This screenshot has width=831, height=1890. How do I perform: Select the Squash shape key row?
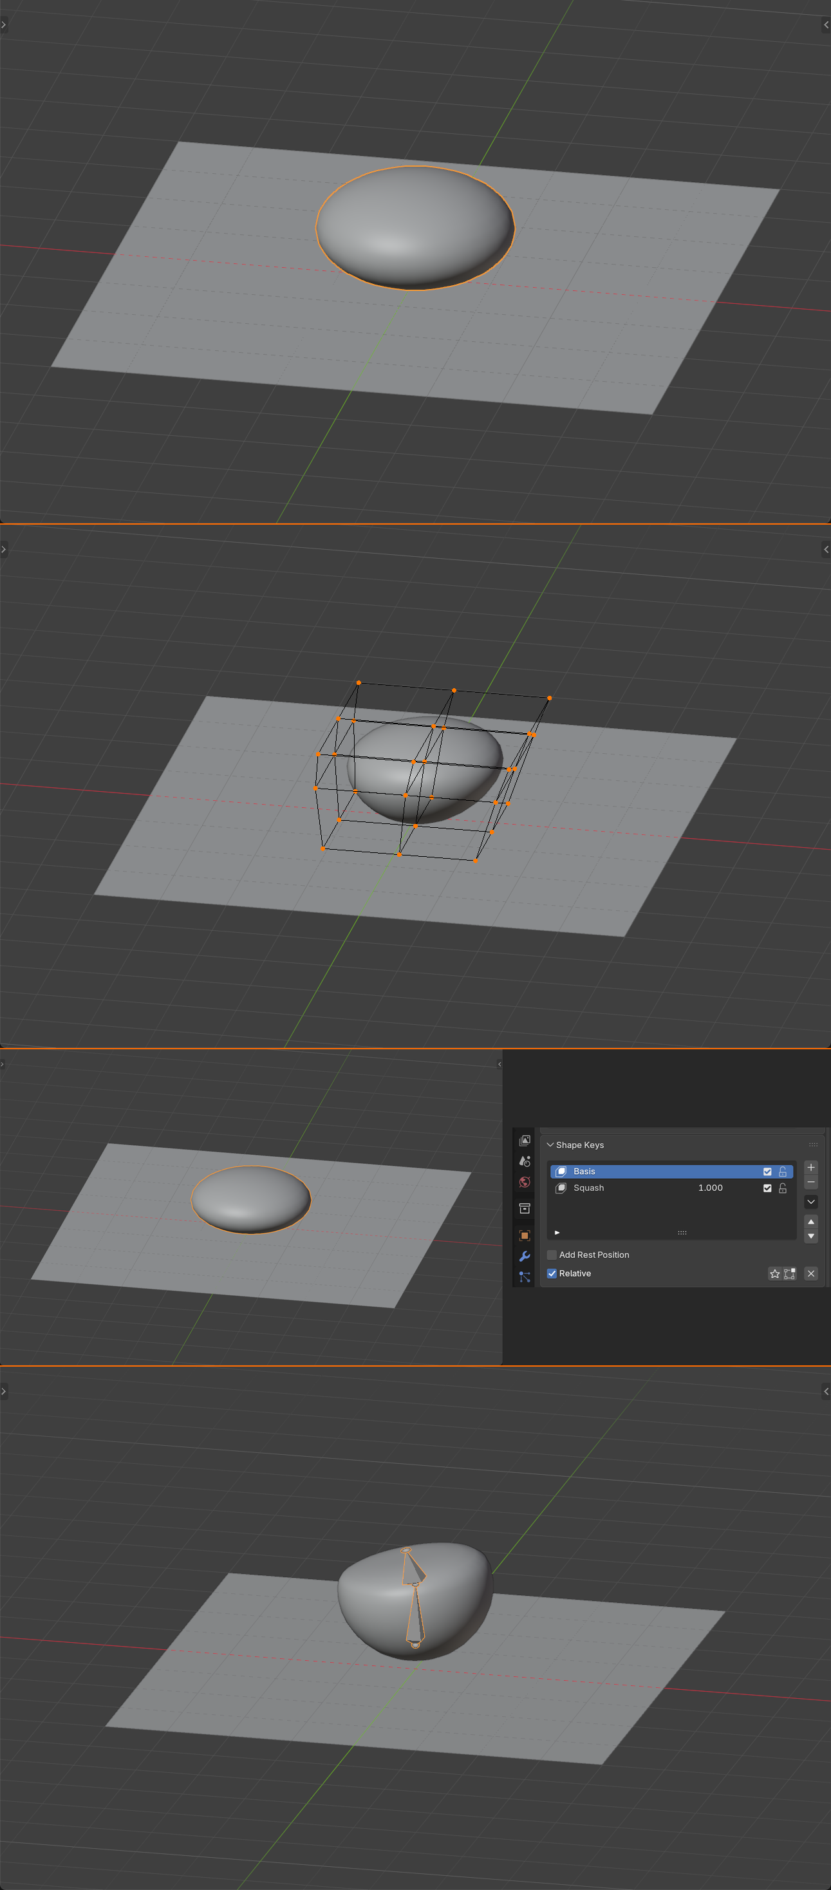[x=671, y=1188]
